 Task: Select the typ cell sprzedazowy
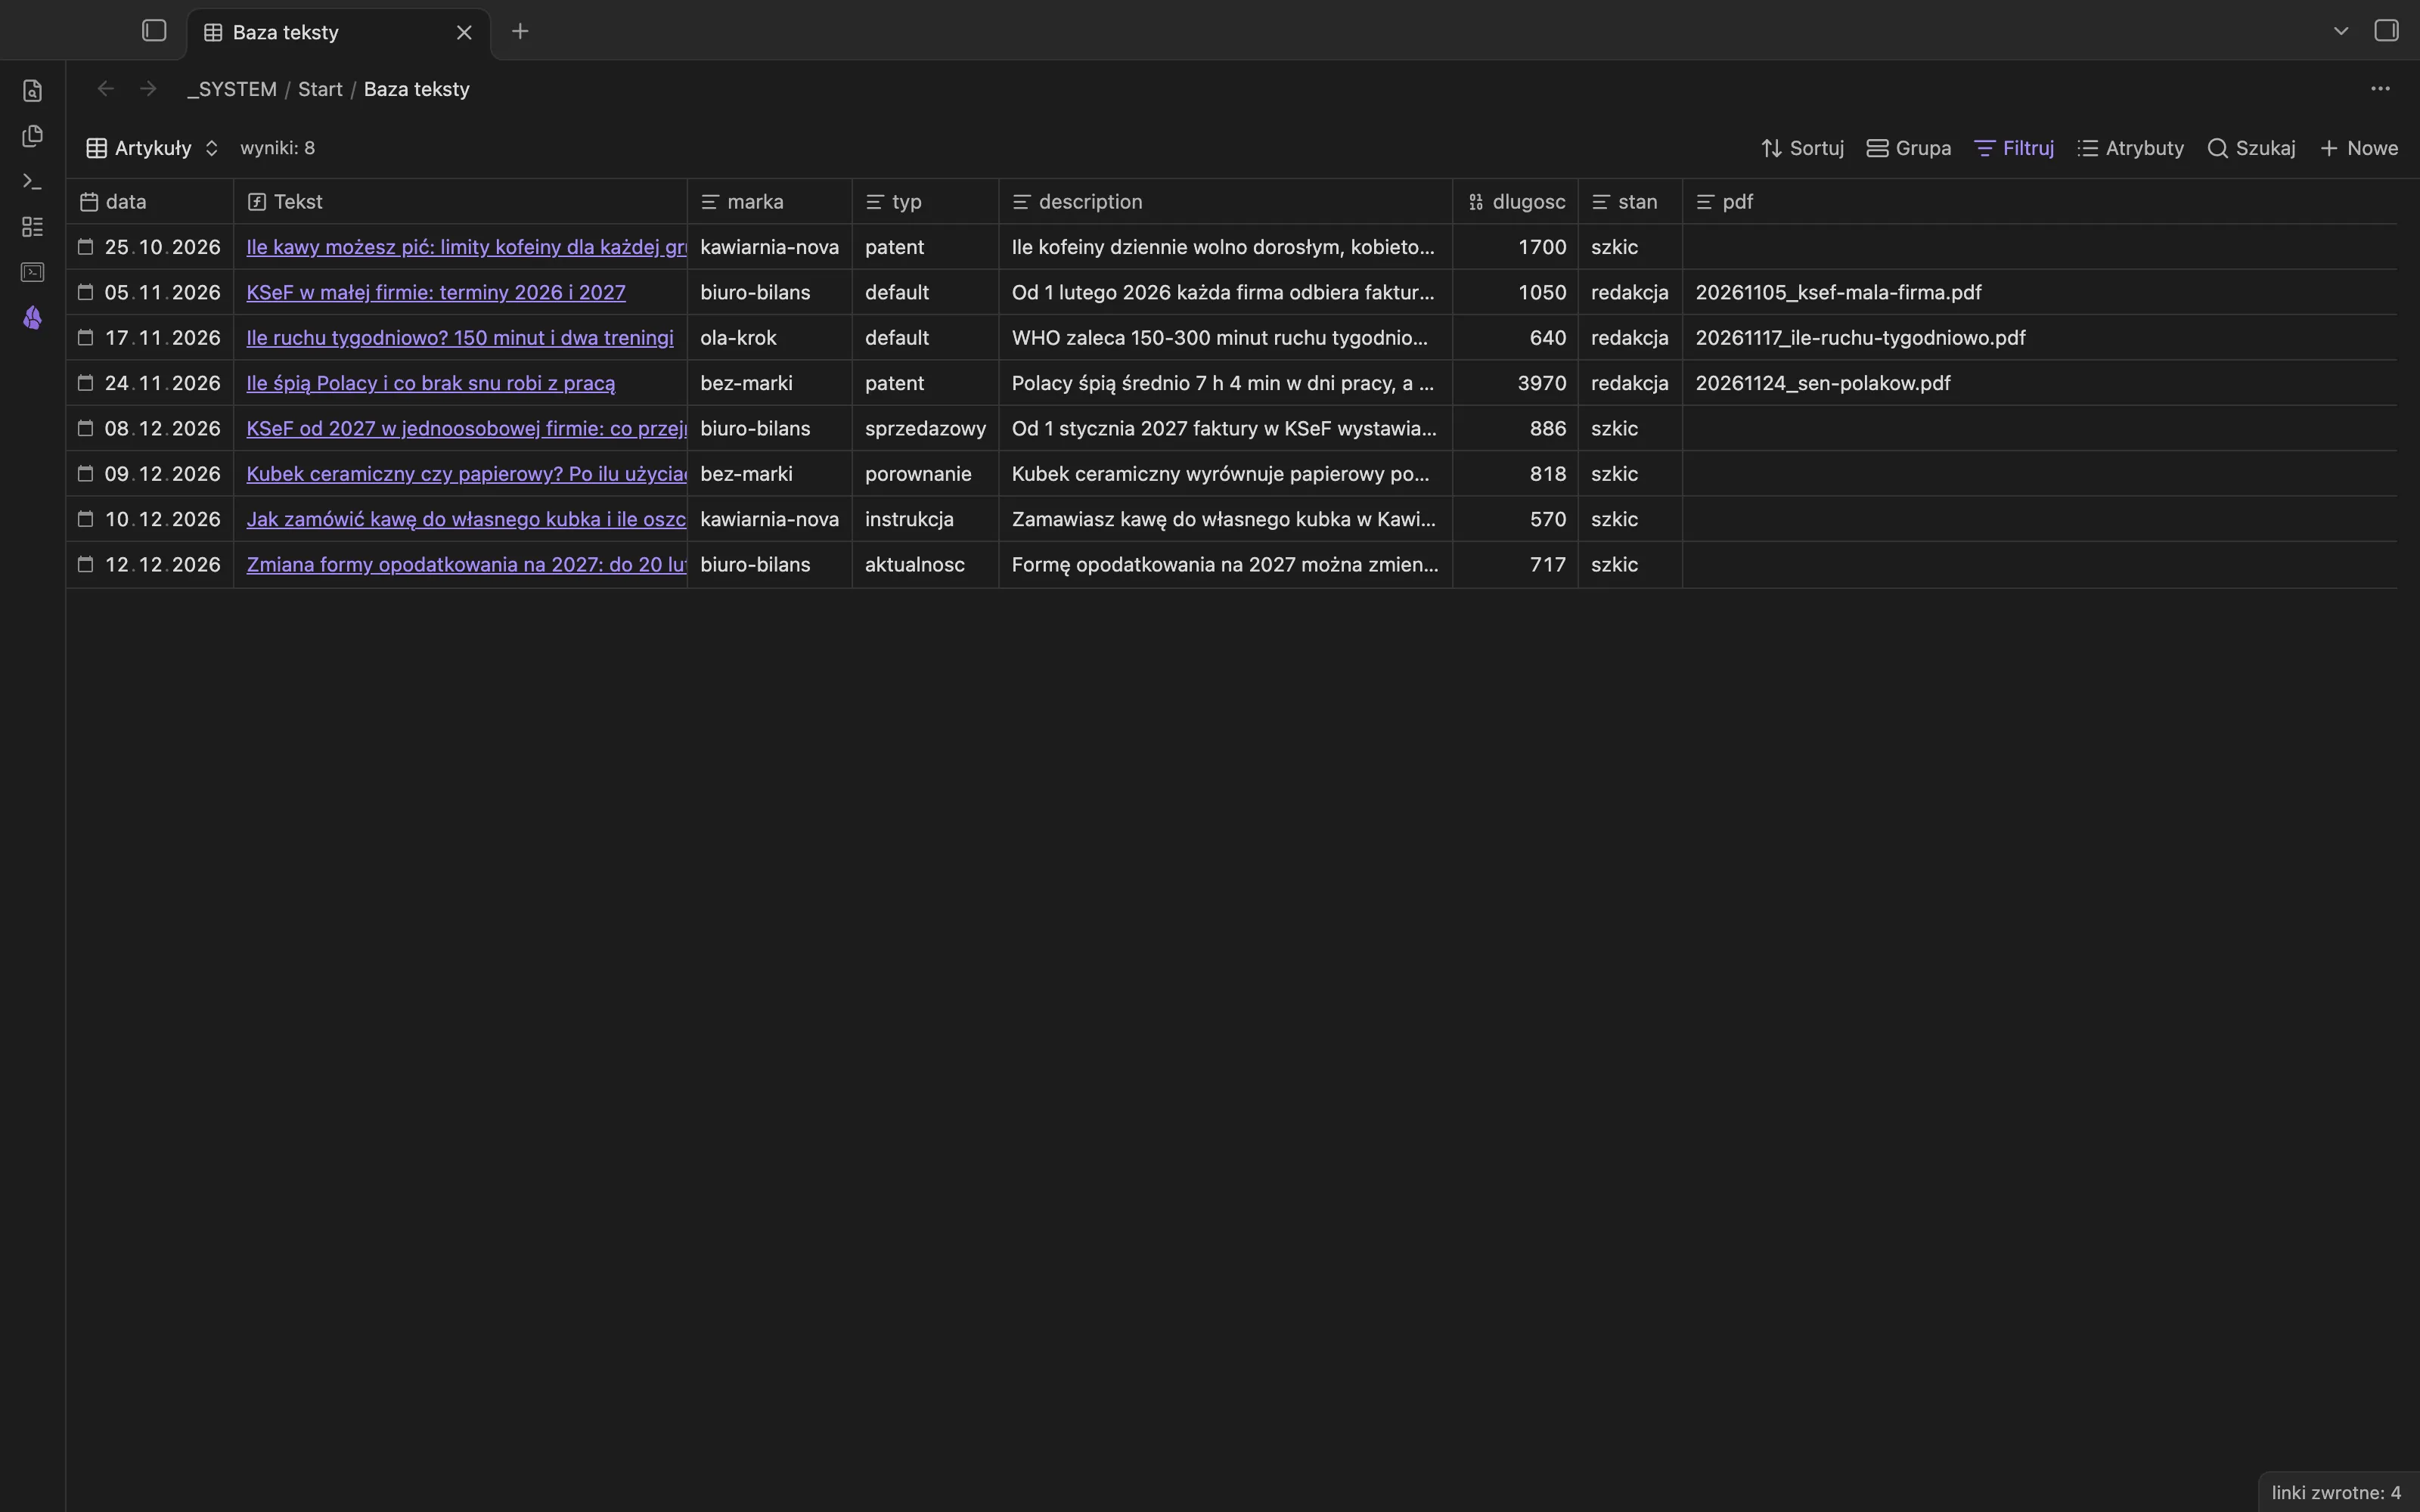click(x=925, y=429)
